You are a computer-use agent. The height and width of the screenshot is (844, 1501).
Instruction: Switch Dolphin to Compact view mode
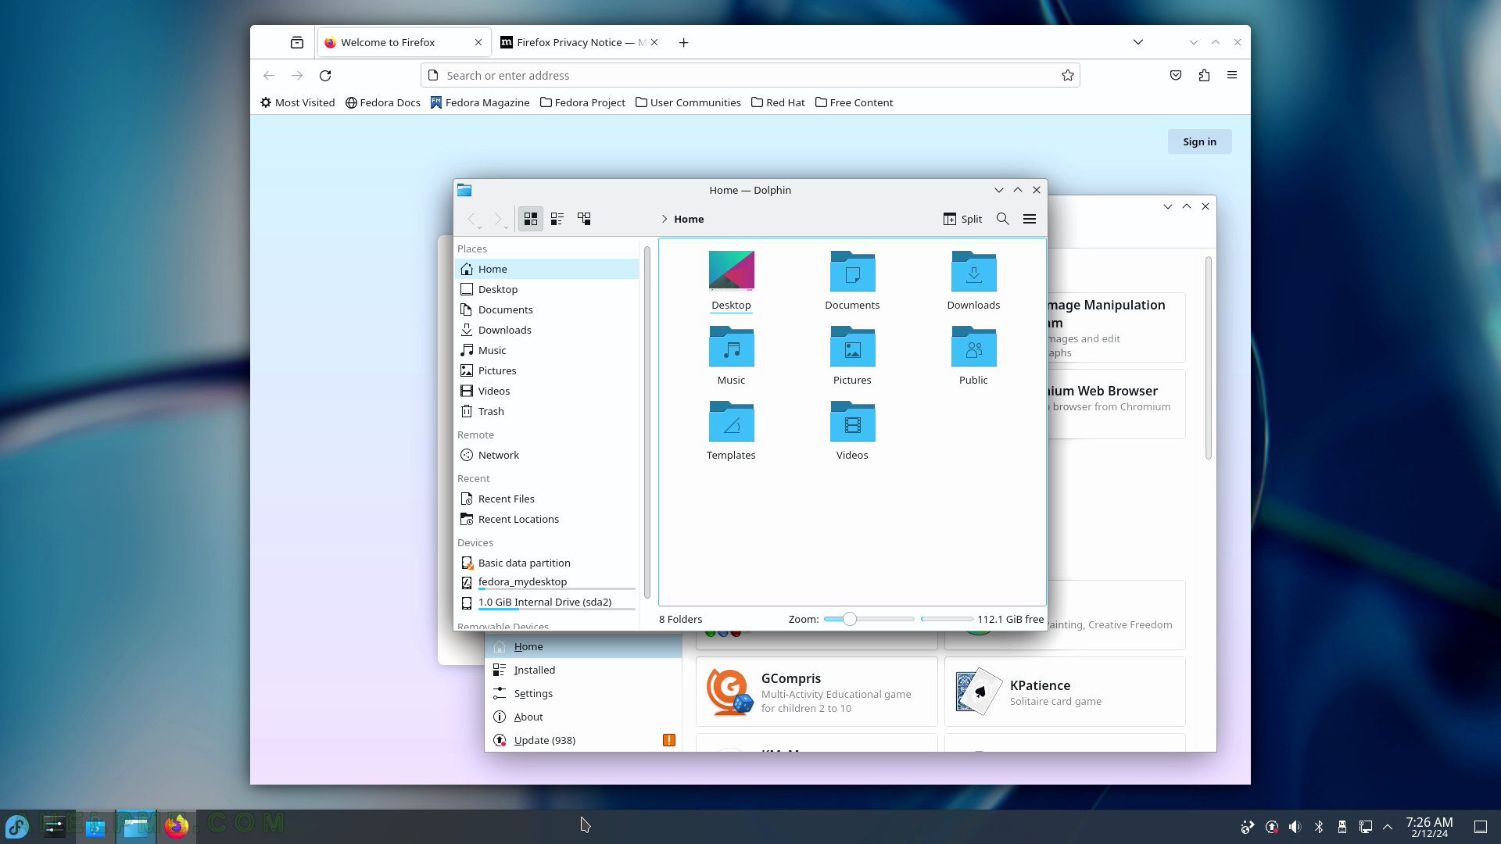[x=557, y=219]
